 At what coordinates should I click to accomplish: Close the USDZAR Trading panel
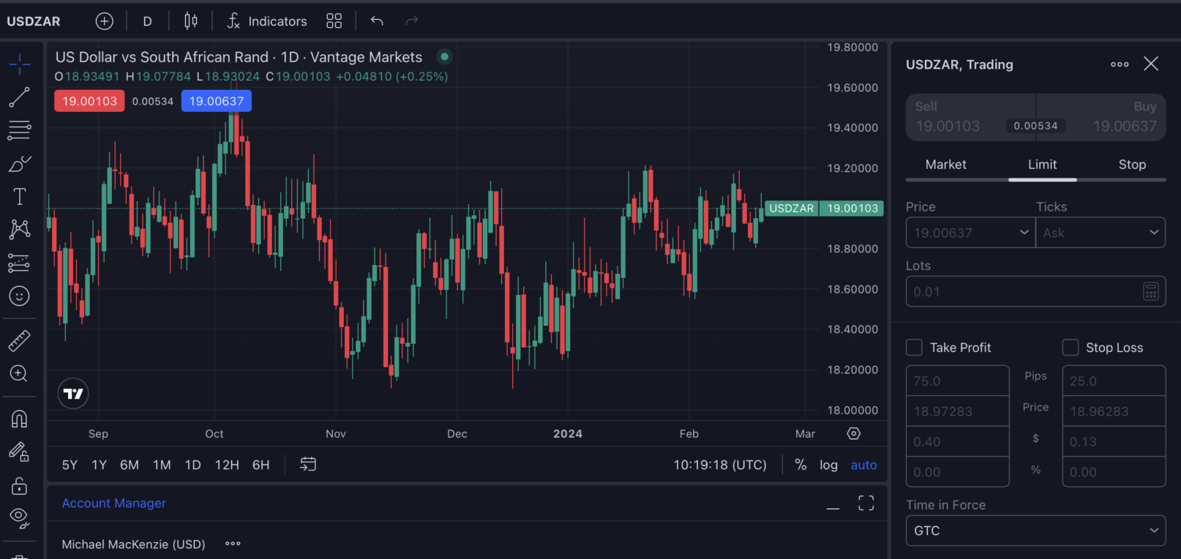pos(1151,64)
